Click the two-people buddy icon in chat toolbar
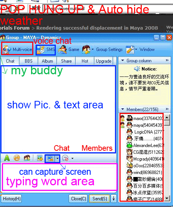 coord(27,158)
